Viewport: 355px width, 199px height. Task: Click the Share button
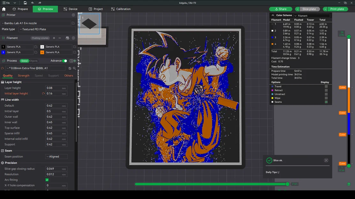281,9
